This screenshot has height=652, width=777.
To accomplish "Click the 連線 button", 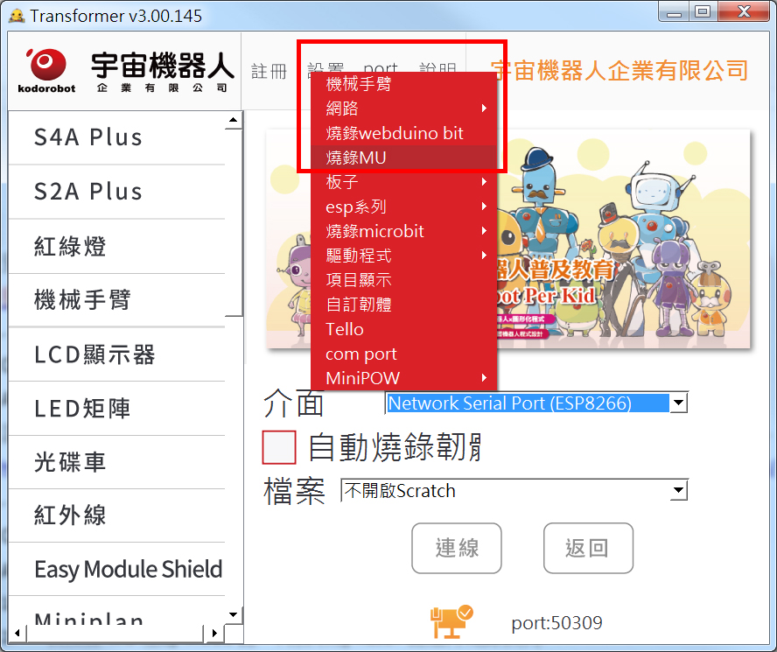I will (457, 548).
